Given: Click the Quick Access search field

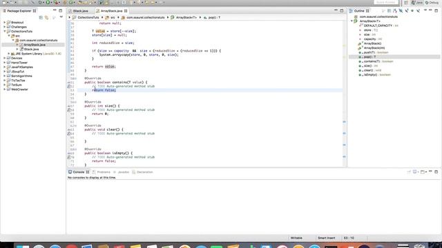Looking at the screenshot, I should 386,2.
